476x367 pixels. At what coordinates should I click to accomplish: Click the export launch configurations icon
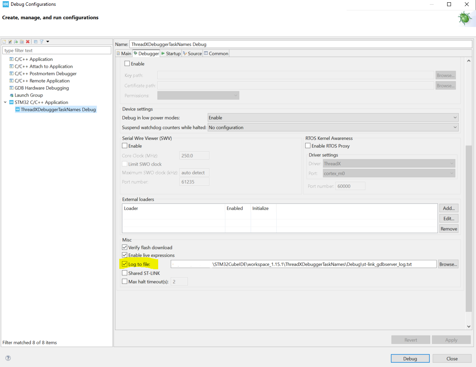(16, 41)
